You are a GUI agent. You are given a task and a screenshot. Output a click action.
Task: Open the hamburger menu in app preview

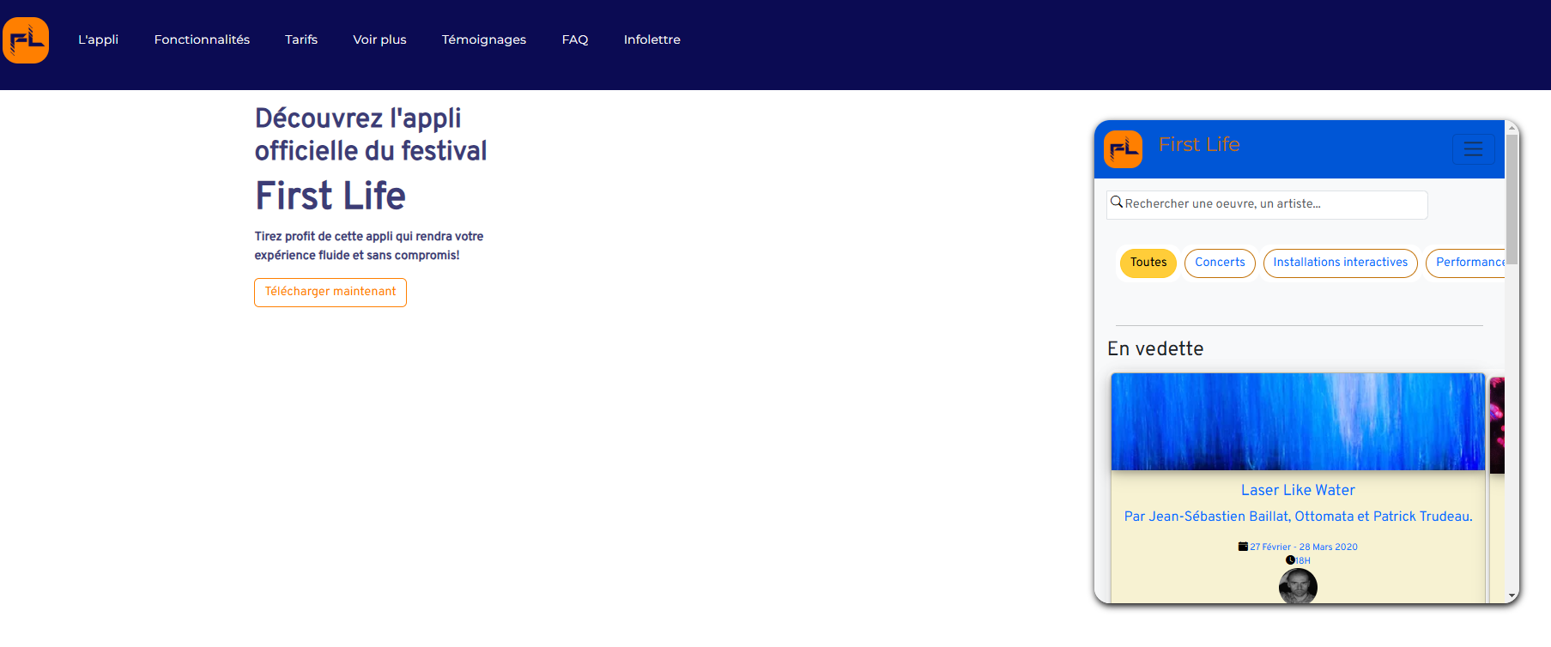(x=1473, y=149)
